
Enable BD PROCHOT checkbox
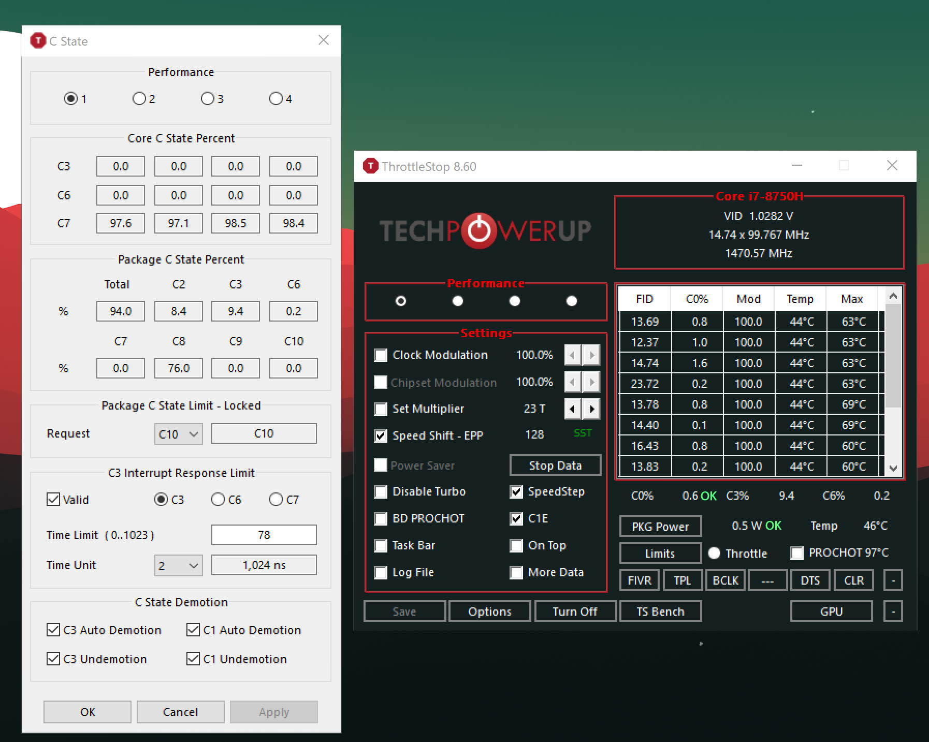(381, 519)
